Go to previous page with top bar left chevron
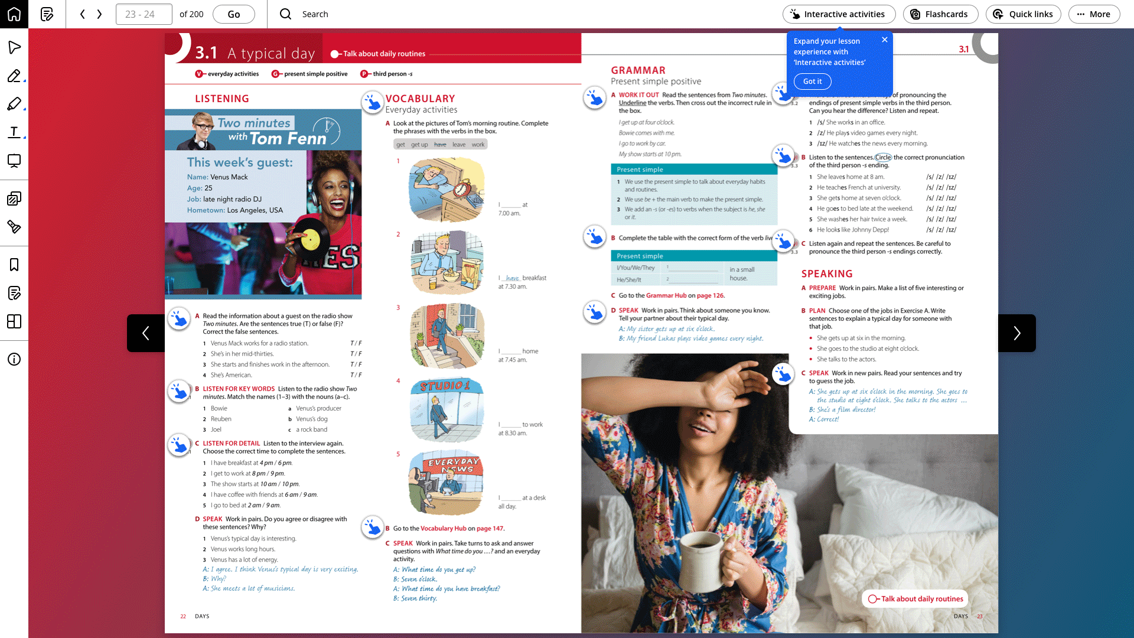Viewport: 1134px width, 638px height. coord(83,14)
